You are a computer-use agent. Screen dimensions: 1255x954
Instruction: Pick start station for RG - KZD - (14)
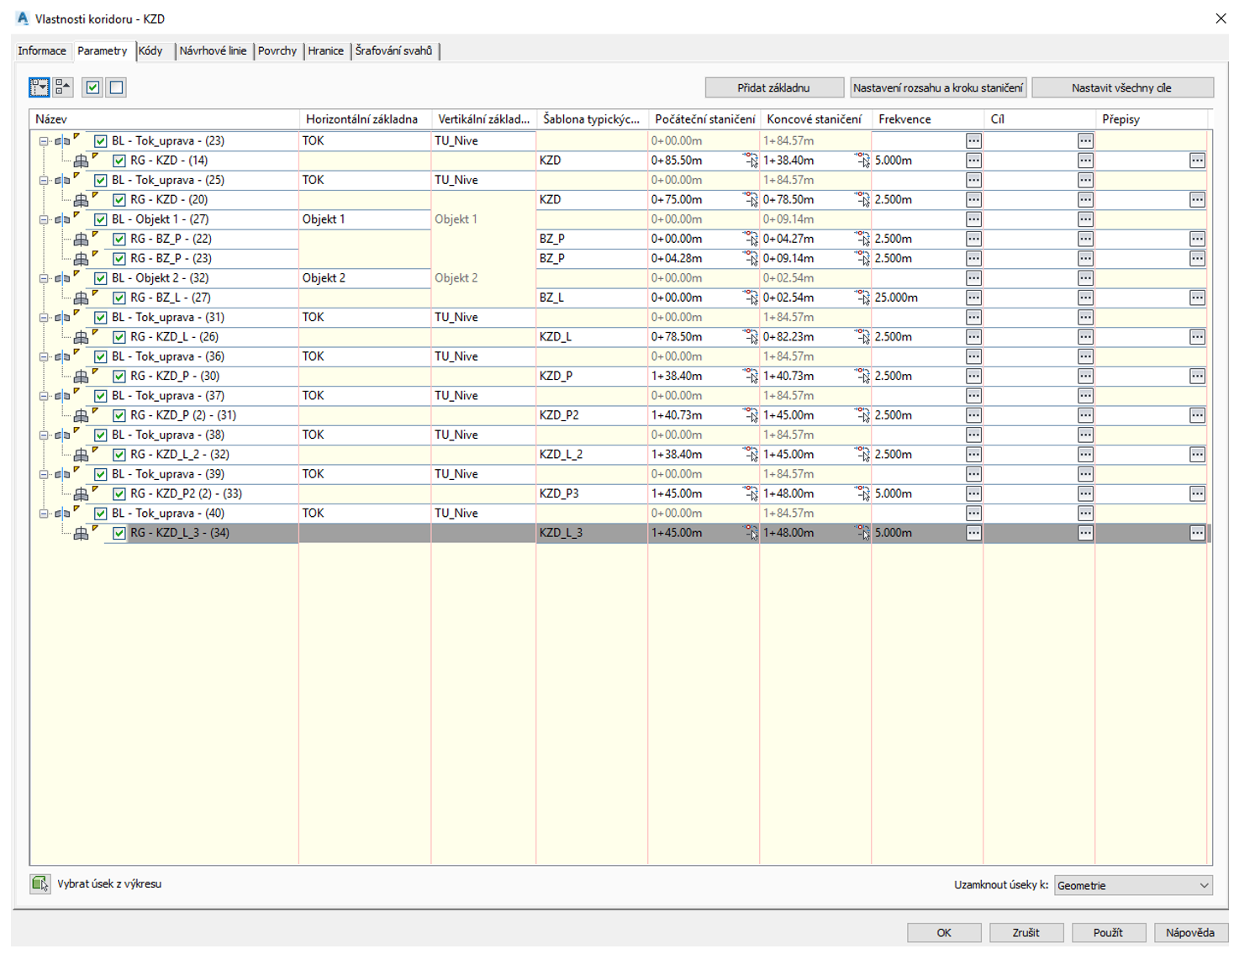[x=750, y=161]
